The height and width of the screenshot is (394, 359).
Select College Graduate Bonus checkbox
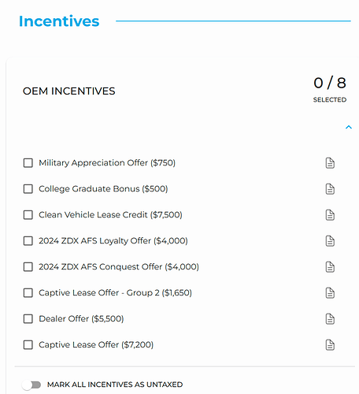(28, 189)
